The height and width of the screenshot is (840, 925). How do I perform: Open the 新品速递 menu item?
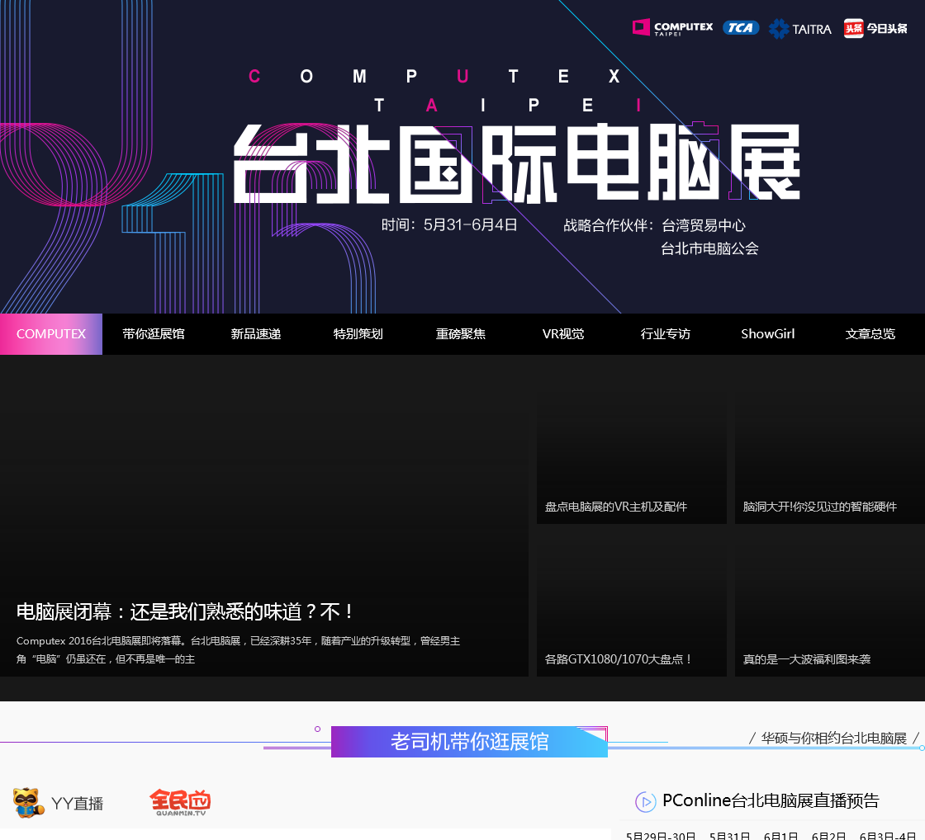pos(256,334)
